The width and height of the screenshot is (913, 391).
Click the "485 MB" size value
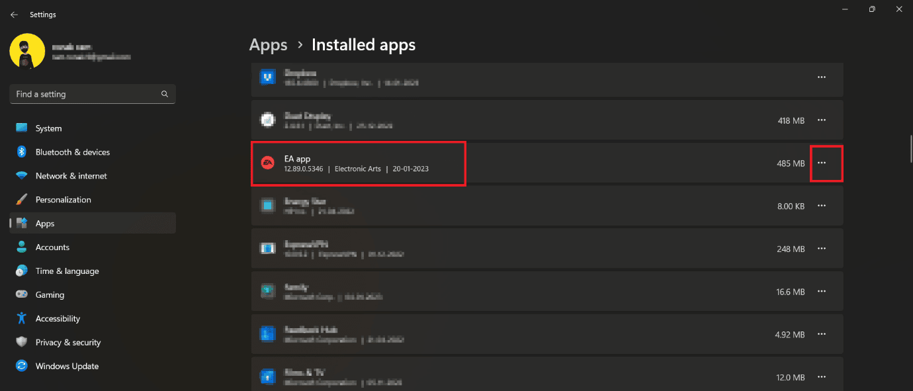click(x=791, y=163)
